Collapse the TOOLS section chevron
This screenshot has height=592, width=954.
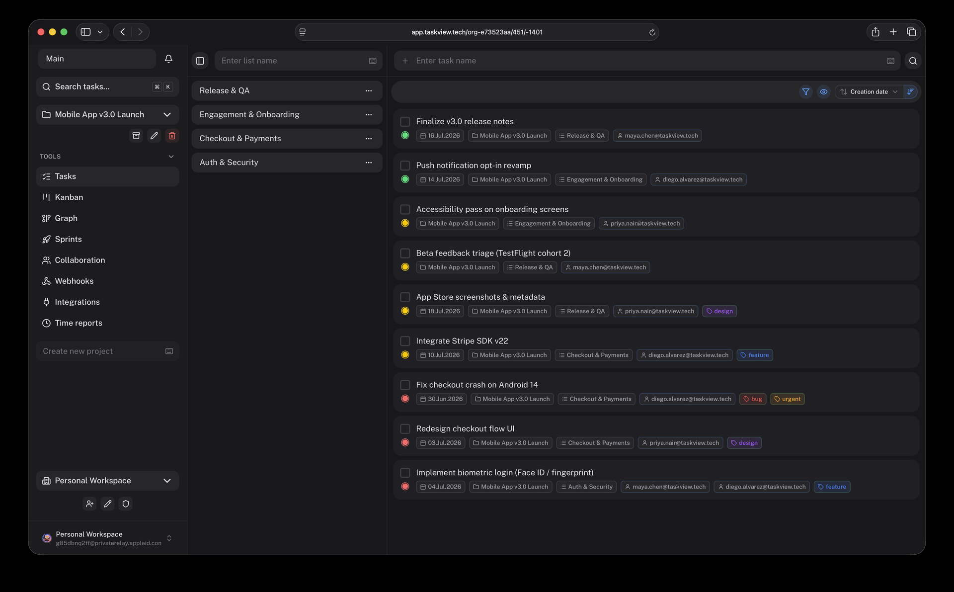tap(171, 157)
